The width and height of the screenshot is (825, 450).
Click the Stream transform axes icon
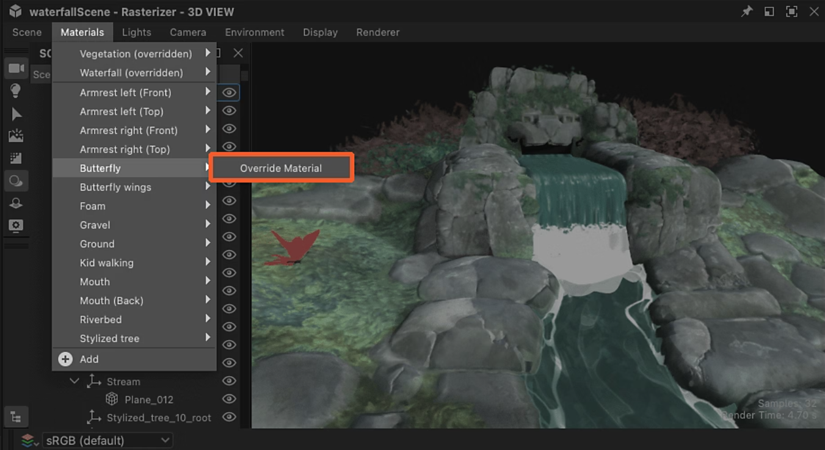pyautogui.click(x=93, y=381)
